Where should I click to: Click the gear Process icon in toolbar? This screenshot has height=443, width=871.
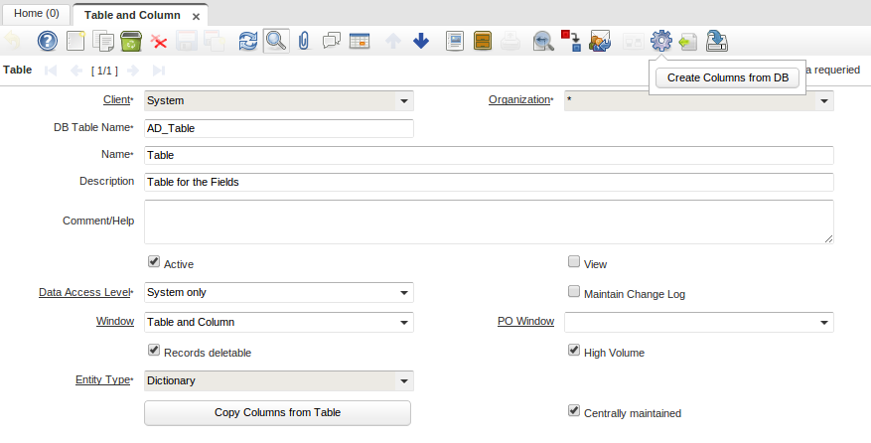tap(660, 42)
